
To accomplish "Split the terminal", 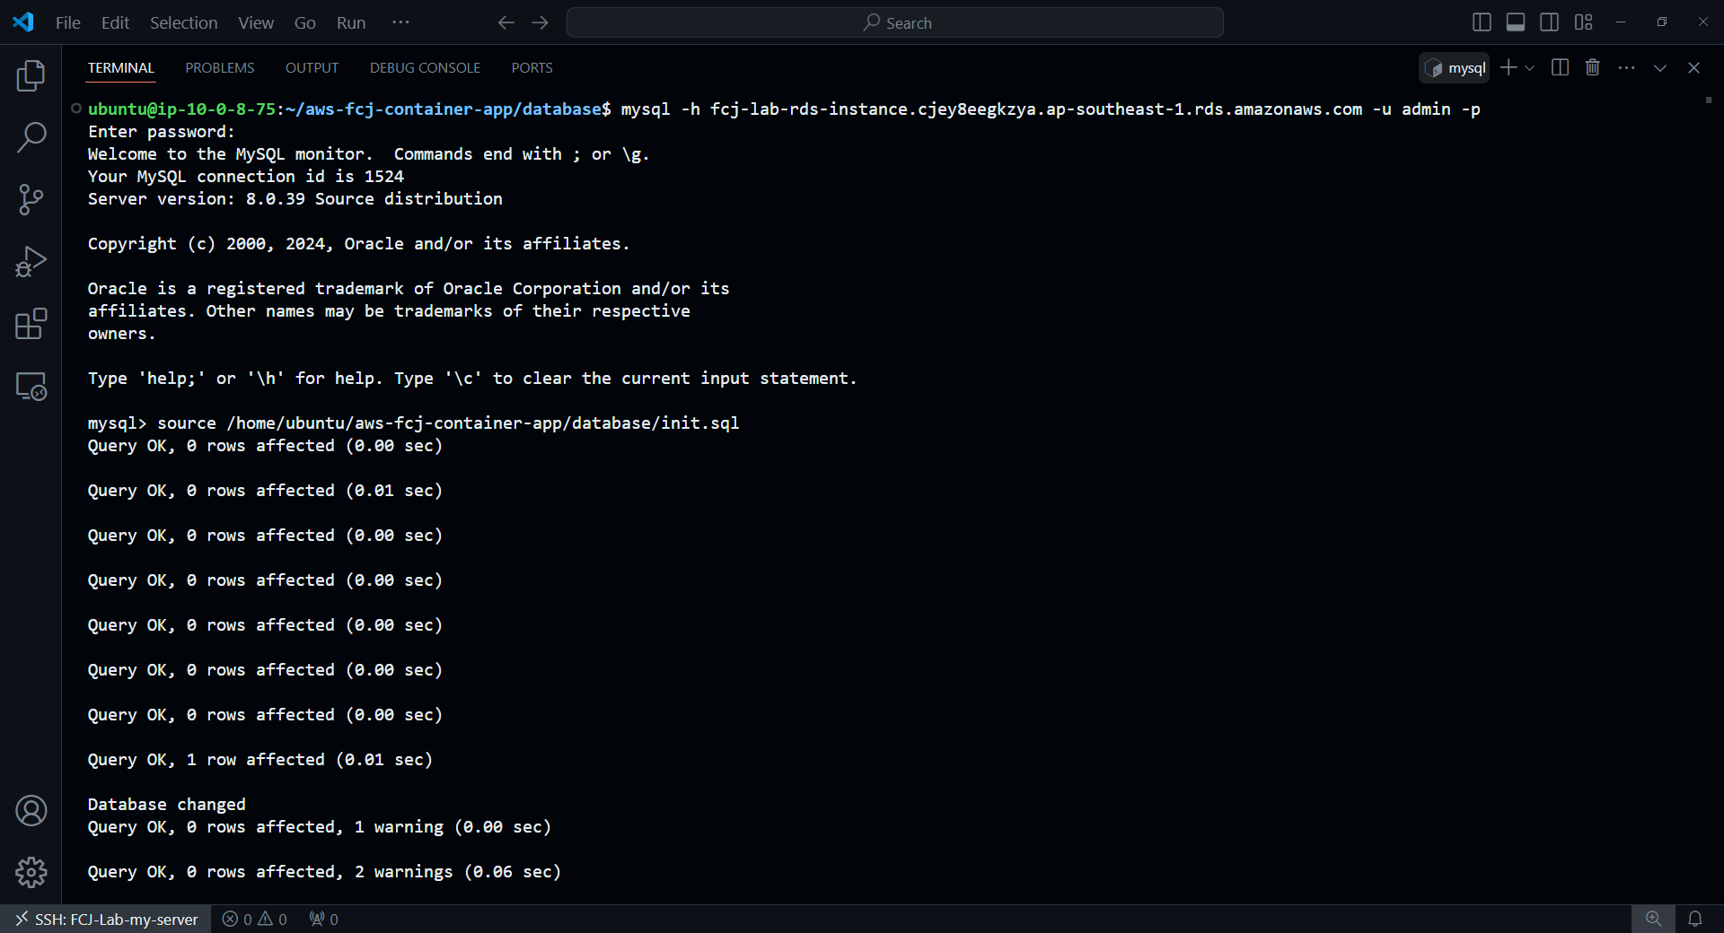I will coord(1560,68).
